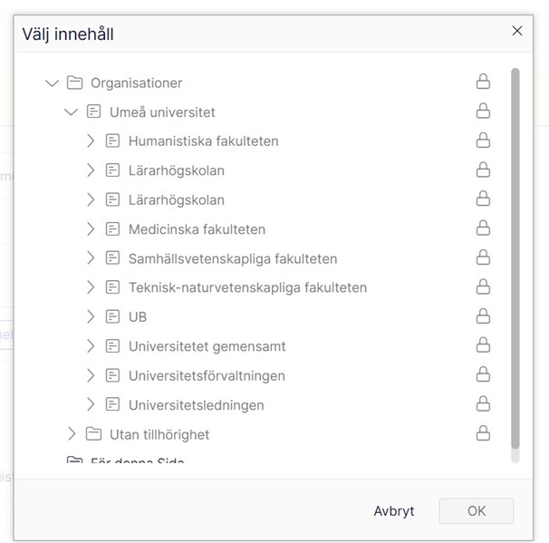Click the lock icon beside Organisationer

(483, 82)
